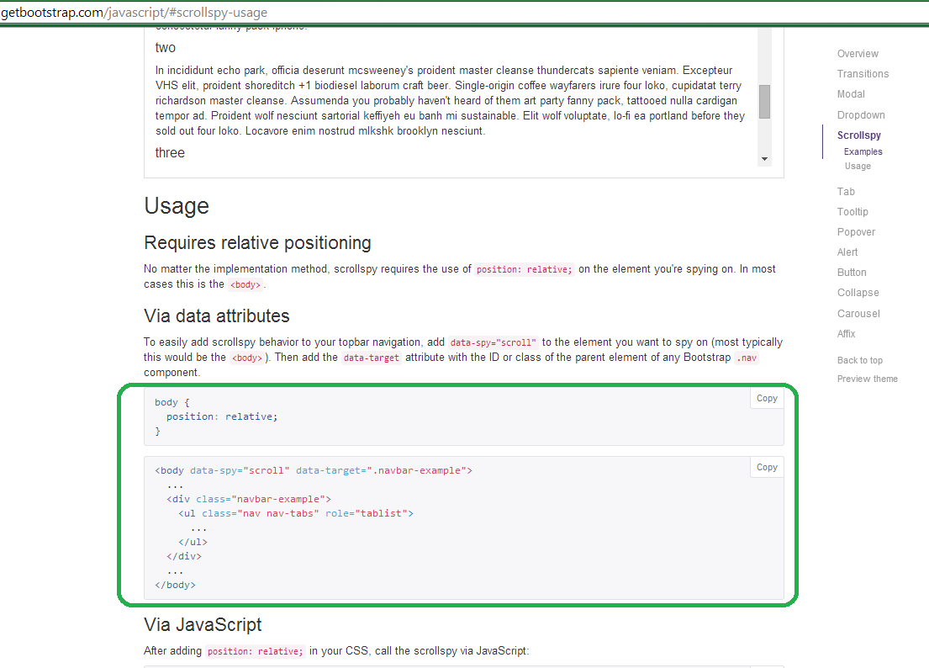The image size is (929, 668).
Task: Open the Button docs link
Action: pos(852,272)
